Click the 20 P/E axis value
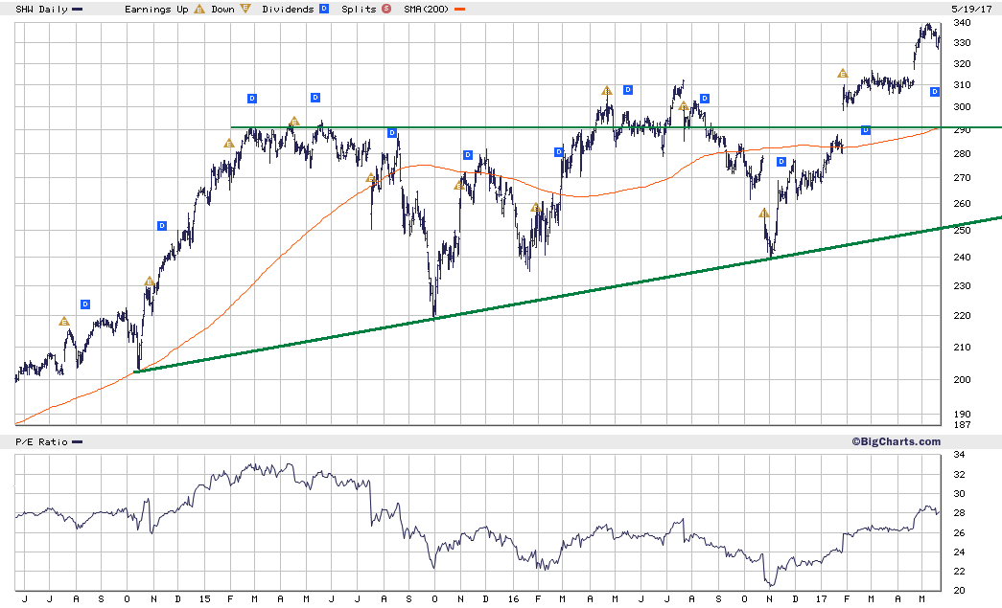Screen dimensions: 1002x608 pos(959,590)
